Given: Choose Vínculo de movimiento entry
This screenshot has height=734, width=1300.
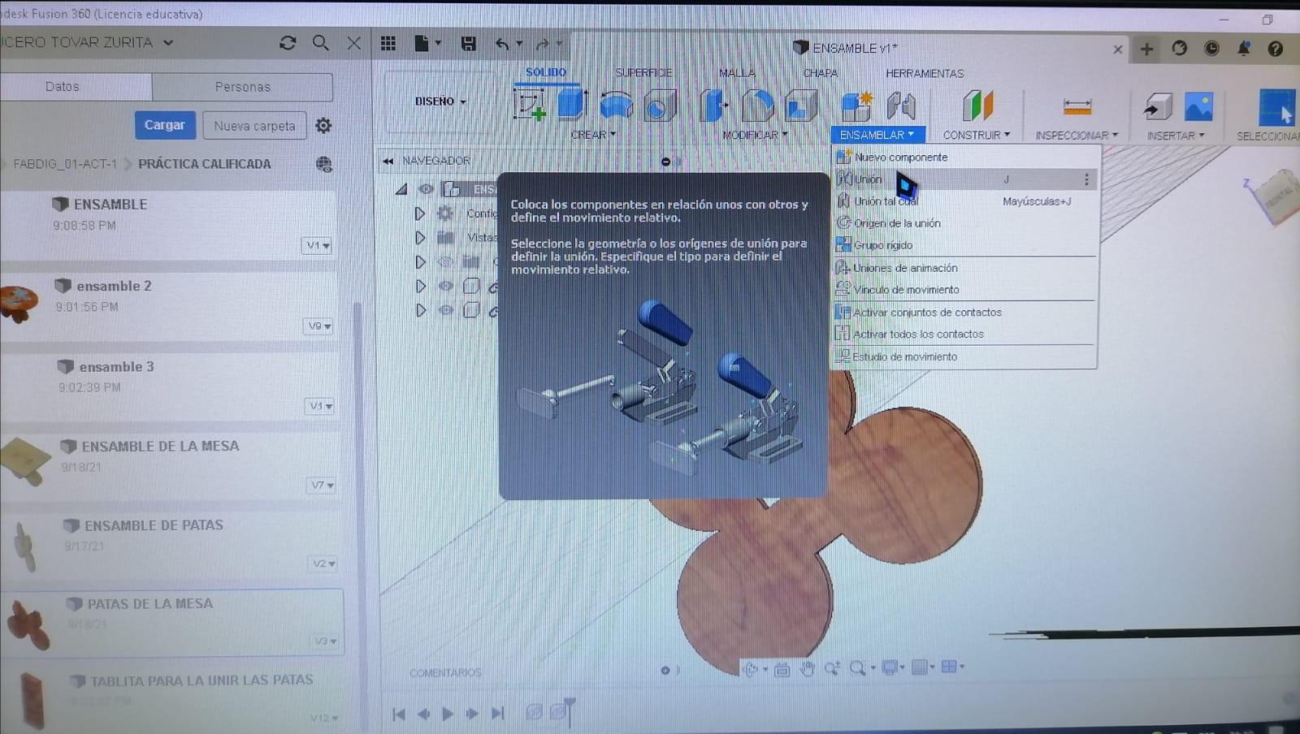Looking at the screenshot, I should (964, 289).
